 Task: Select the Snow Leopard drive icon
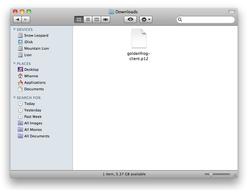[20, 35]
